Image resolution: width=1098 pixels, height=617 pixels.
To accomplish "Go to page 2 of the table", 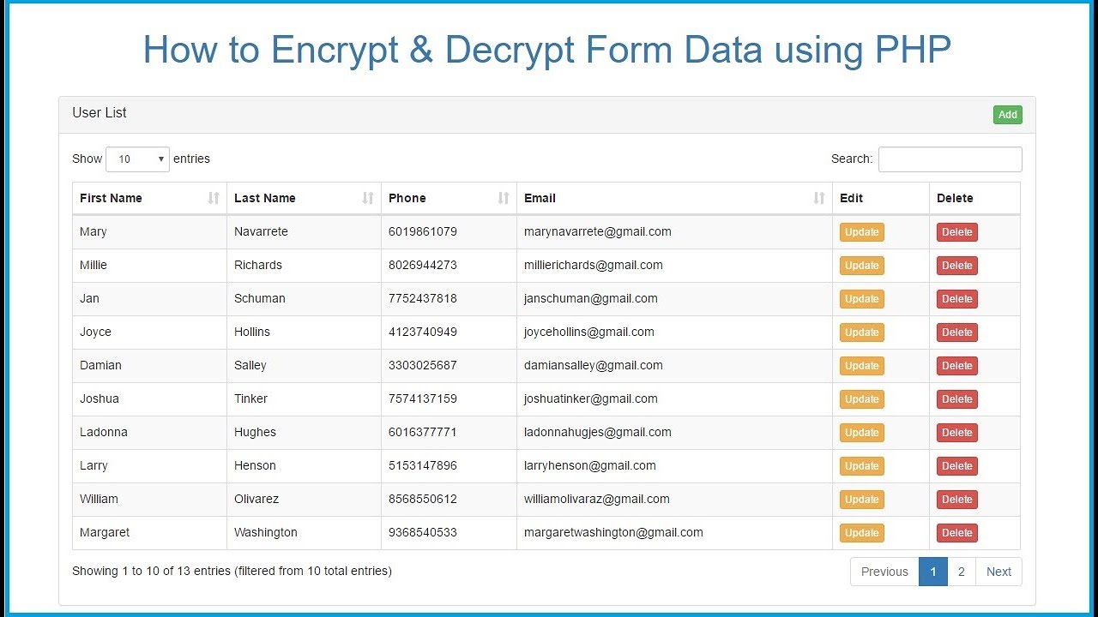I will pyautogui.click(x=961, y=572).
